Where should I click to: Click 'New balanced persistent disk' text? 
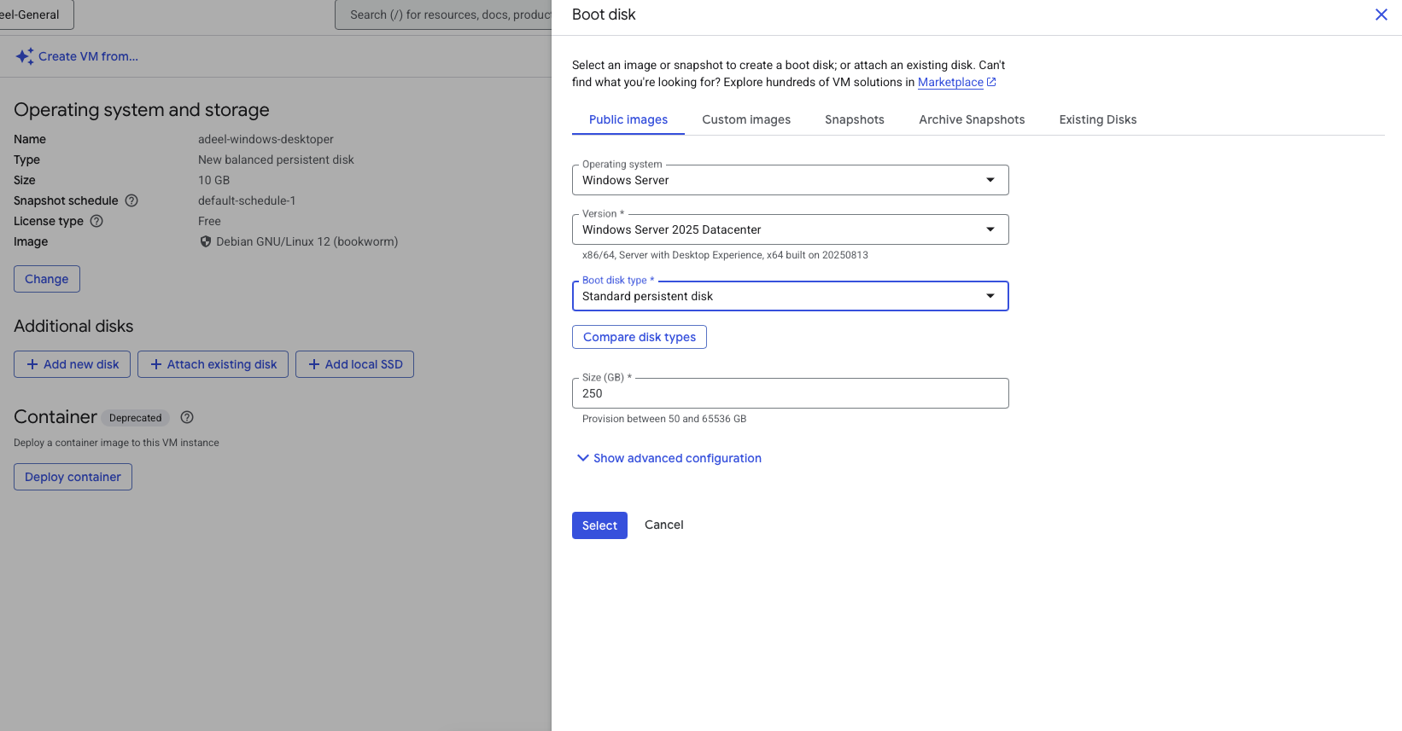[276, 160]
